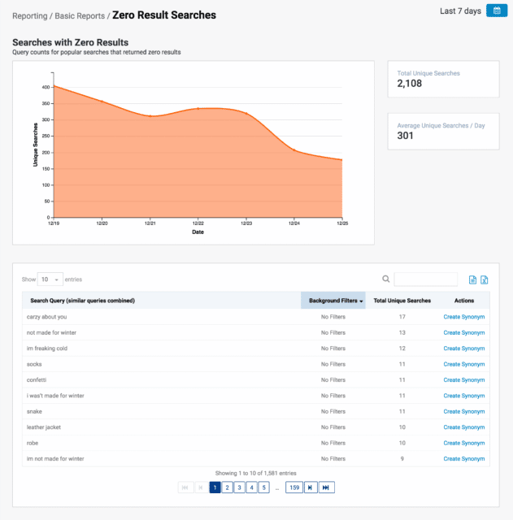Sort by Total Unique Searches column header

click(x=402, y=301)
